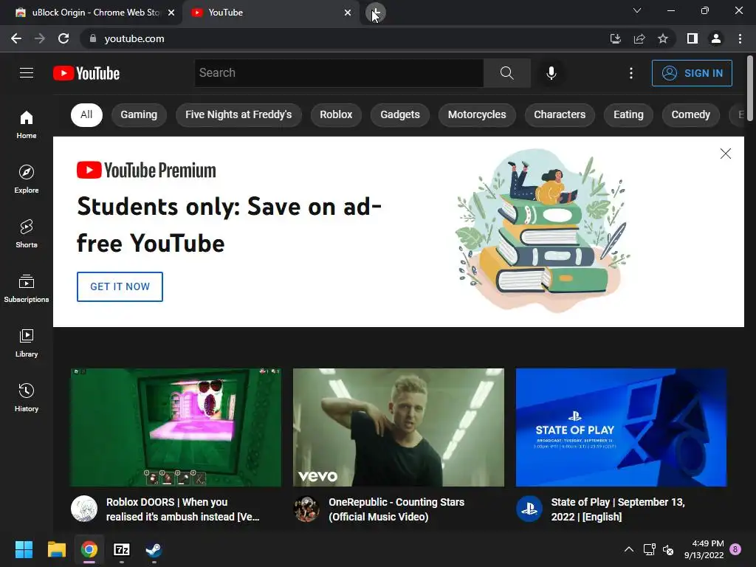Open Chrome three-dot menu
The image size is (756, 567).
coord(740,38)
